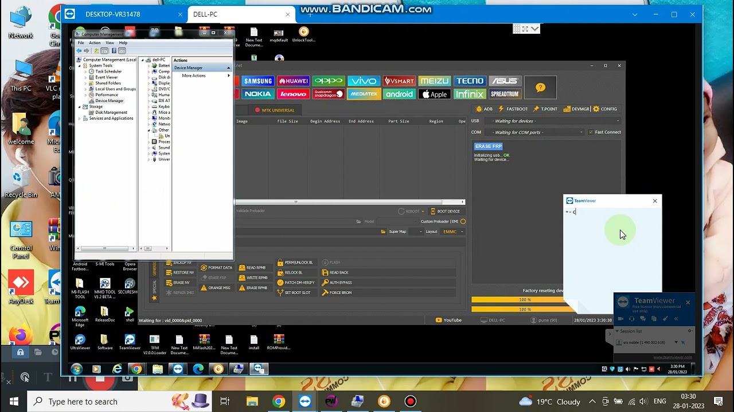Screen dimensions: 734x412
Task: Expand More Actions submenu arrow
Action: (x=228, y=76)
